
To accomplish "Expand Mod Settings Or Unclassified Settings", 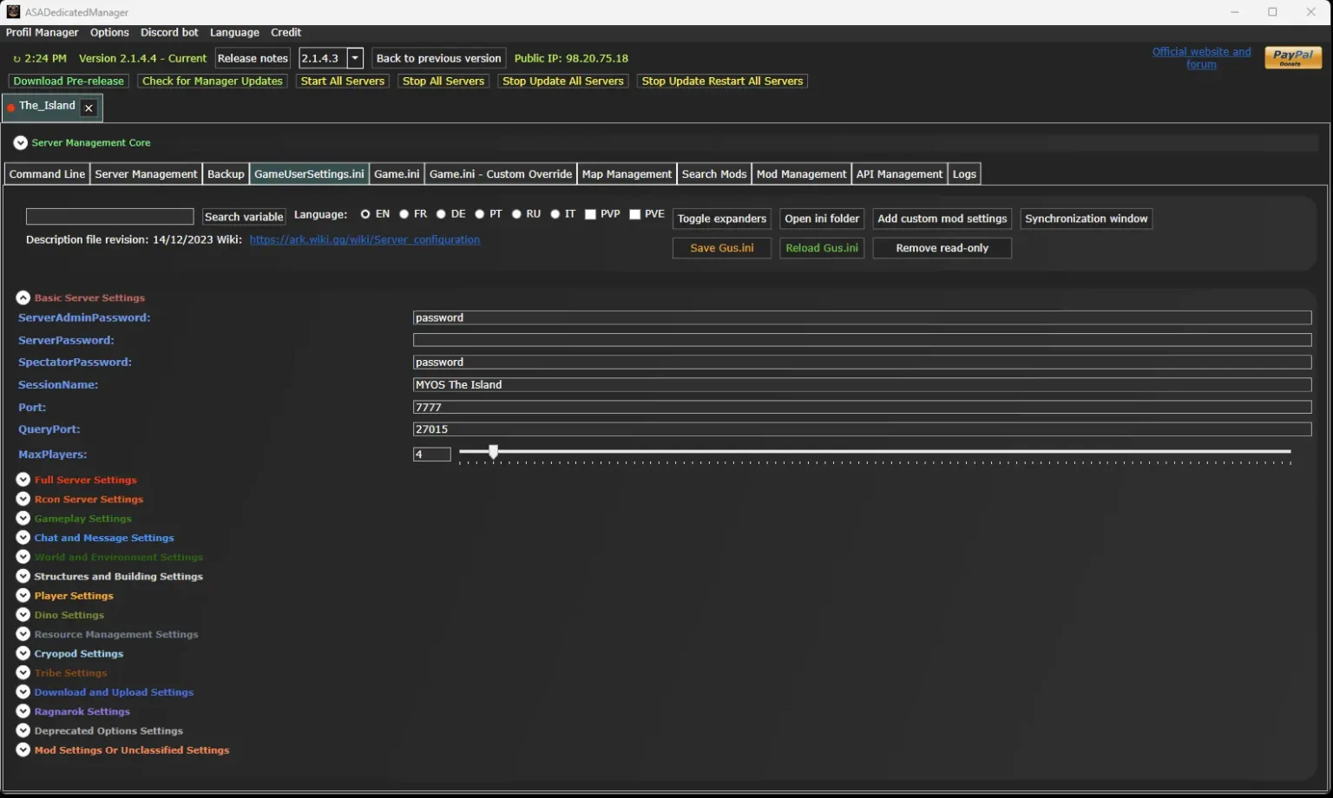I will [23, 750].
